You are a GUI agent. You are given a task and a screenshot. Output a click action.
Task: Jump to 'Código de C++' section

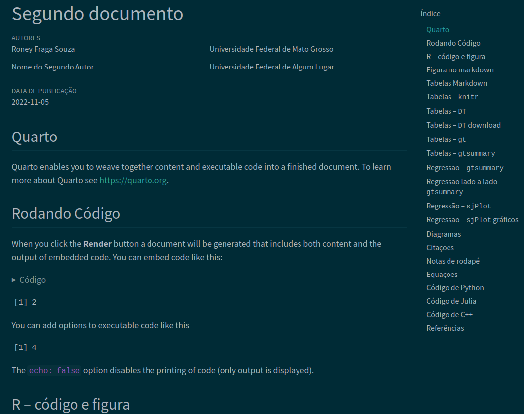click(x=449, y=315)
